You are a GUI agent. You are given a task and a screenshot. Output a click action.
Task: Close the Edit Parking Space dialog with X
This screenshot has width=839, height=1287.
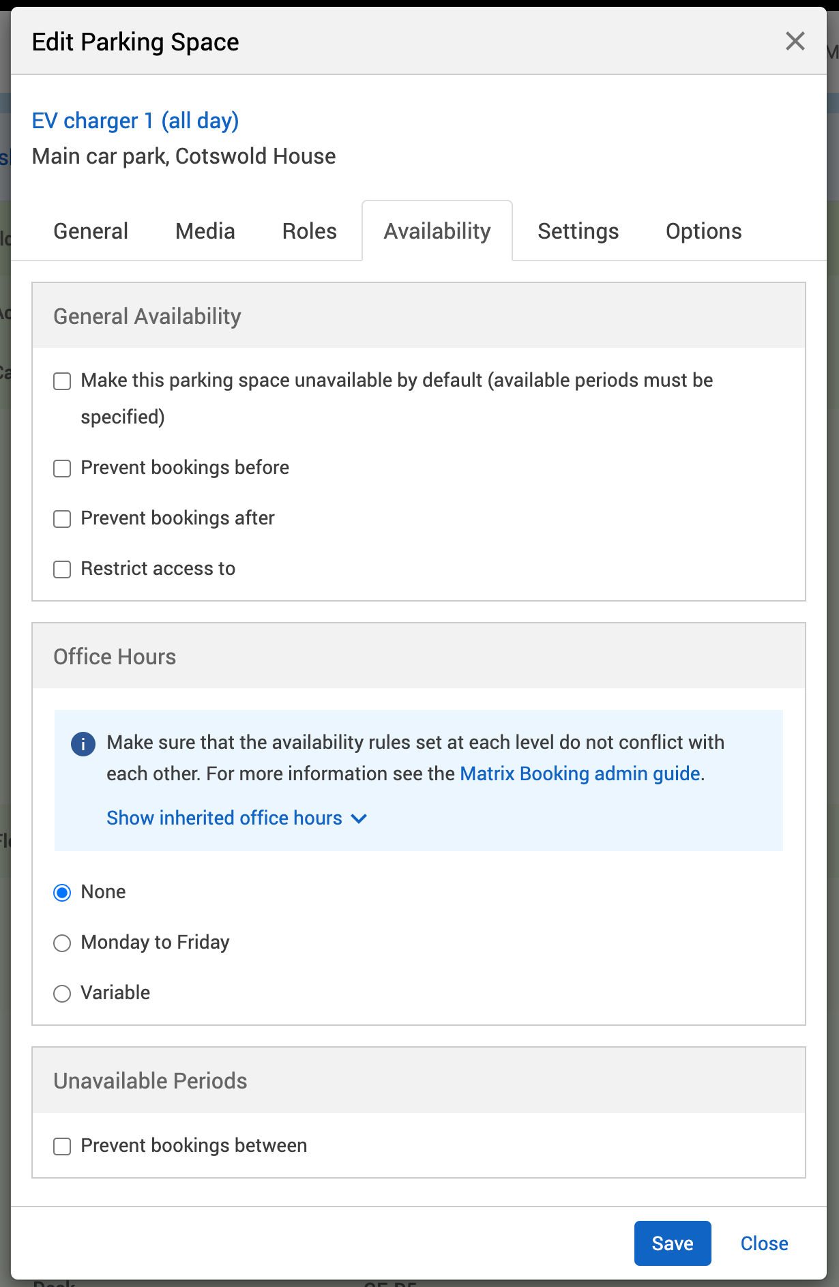795,41
